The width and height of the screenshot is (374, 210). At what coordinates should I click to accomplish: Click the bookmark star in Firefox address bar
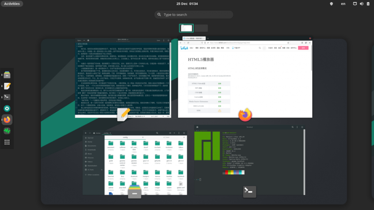coord(289,43)
